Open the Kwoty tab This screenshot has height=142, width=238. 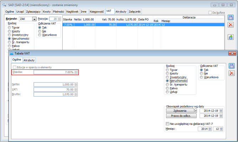pyautogui.click(x=47, y=11)
